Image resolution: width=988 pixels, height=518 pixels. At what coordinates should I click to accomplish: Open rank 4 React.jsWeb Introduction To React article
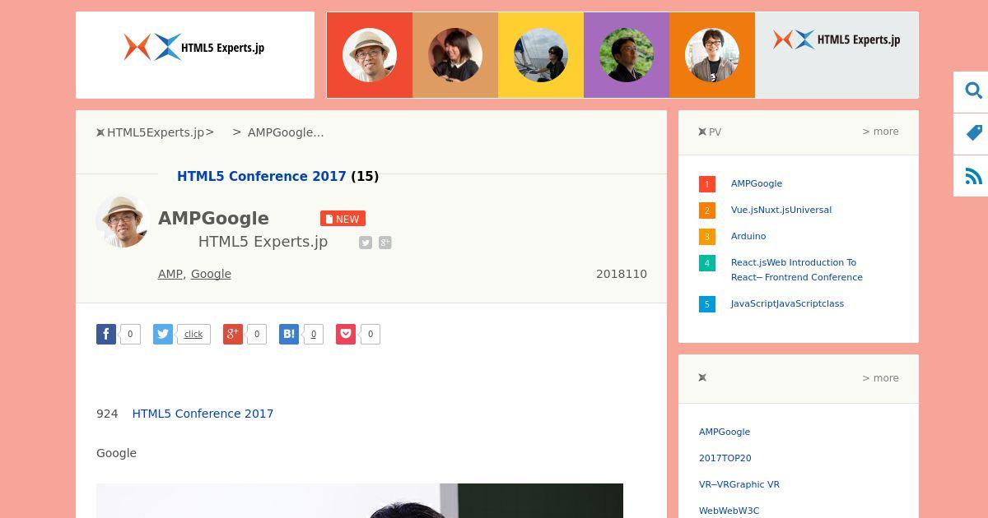[x=797, y=270]
